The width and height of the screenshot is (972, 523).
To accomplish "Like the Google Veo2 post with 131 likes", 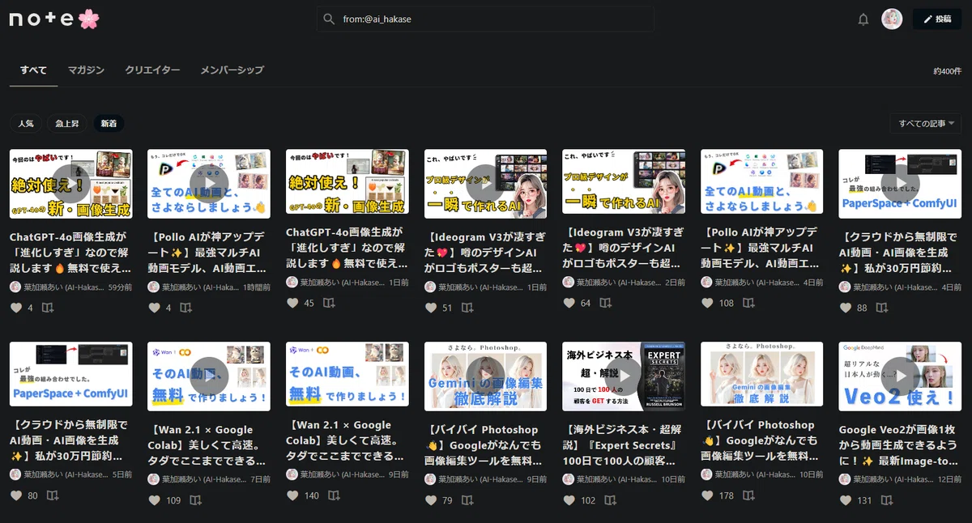I will pos(846,500).
